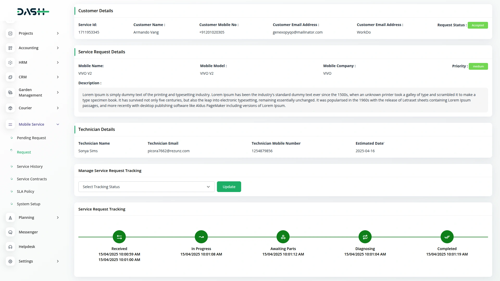Click the Awaiting Parts tracking icon
This screenshot has width=500, height=281.
point(283,237)
